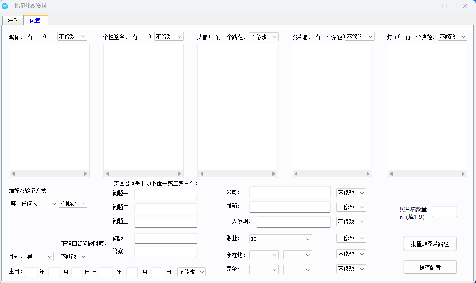The image size is (476, 283).
Task: Expand the 个性签名 不修改 dropdown
Action: [x=169, y=36]
